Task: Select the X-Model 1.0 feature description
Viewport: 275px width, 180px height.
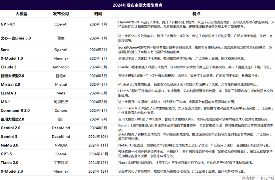Action: pos(181,58)
